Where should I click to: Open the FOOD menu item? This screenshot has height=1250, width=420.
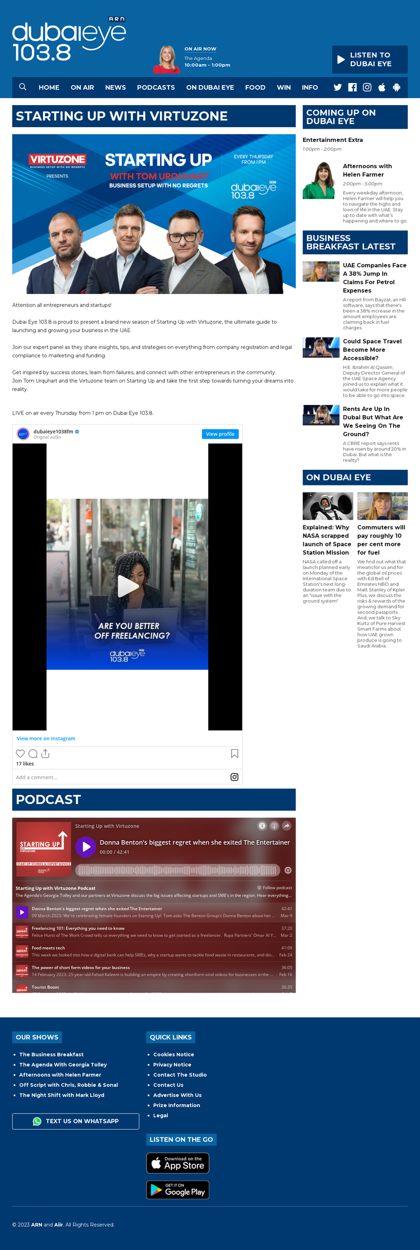coord(255,87)
